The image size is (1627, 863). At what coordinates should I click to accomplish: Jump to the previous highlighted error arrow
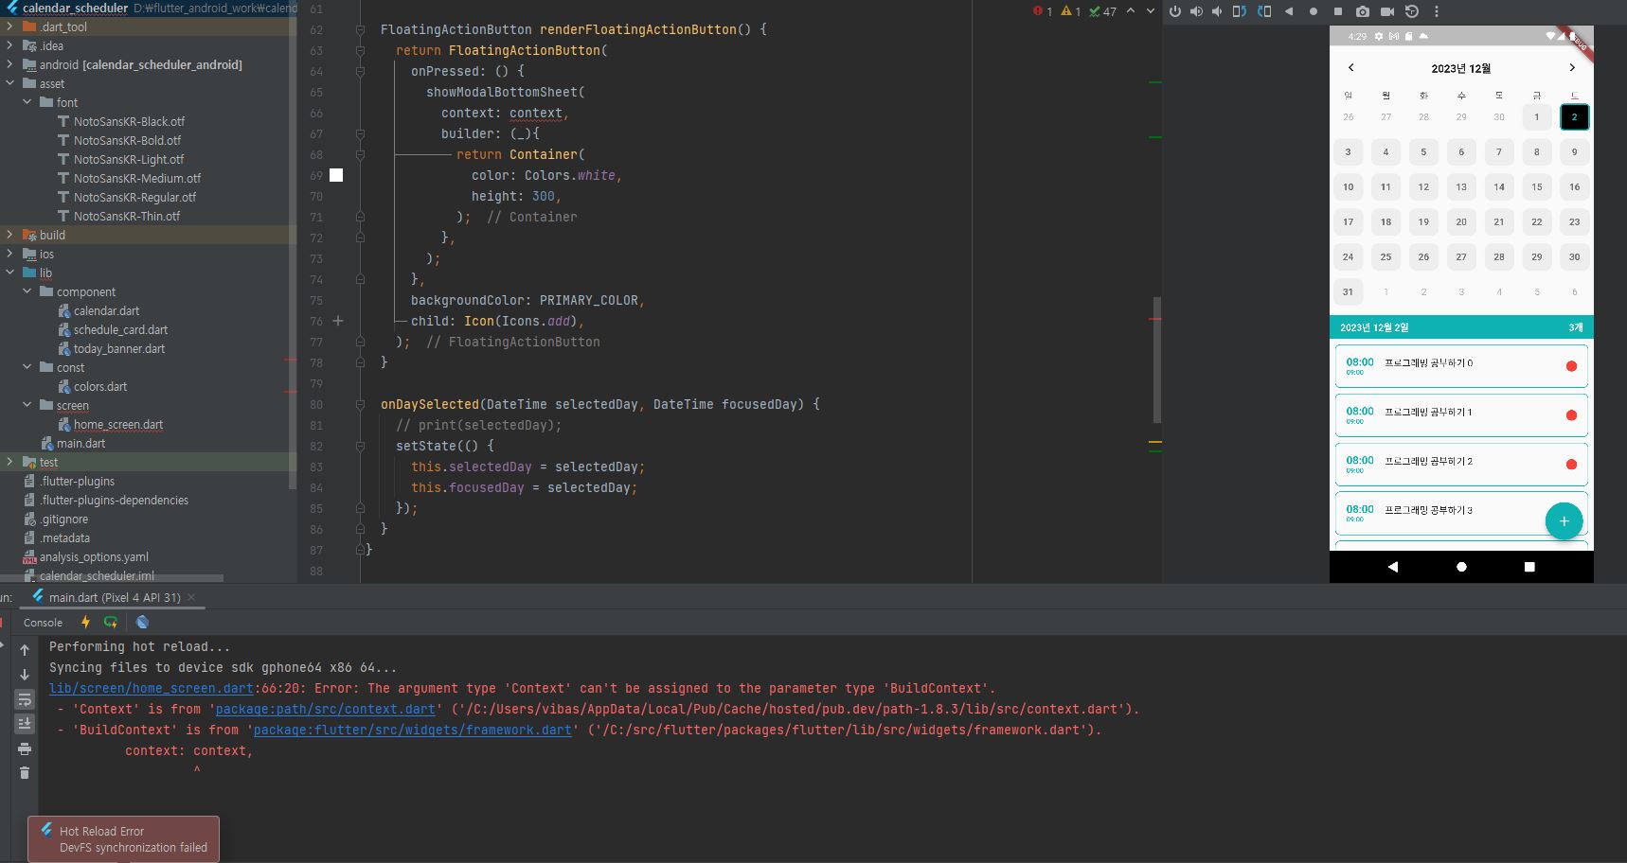point(1131,11)
